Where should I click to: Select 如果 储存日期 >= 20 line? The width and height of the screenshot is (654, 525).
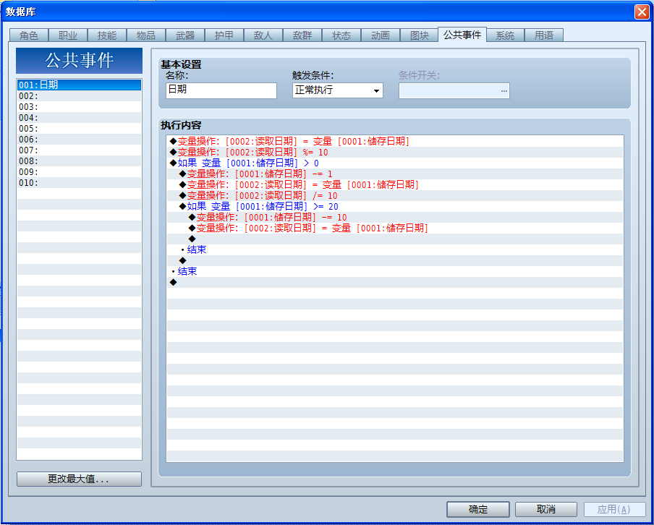[395, 206]
